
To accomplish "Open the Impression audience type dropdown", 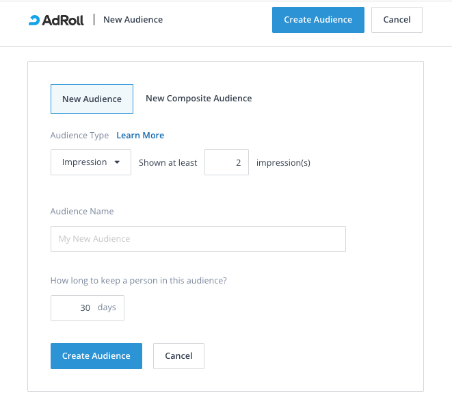I will coord(91,162).
